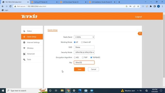Open Task View in the taskbar

click(x=56, y=91)
